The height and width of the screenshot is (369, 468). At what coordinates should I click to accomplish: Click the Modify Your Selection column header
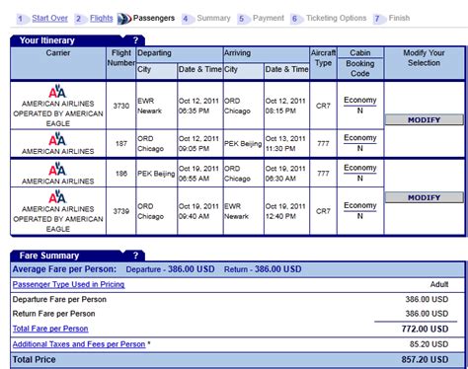(x=424, y=62)
